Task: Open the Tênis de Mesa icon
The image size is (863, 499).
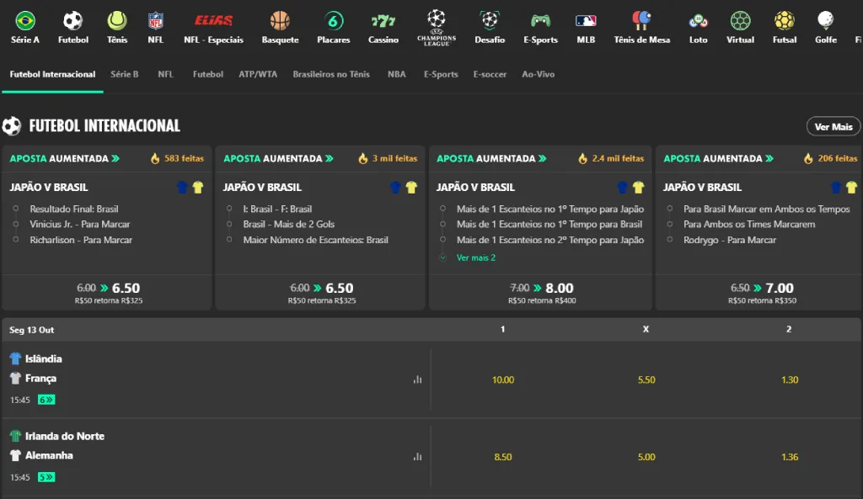Action: [641, 21]
